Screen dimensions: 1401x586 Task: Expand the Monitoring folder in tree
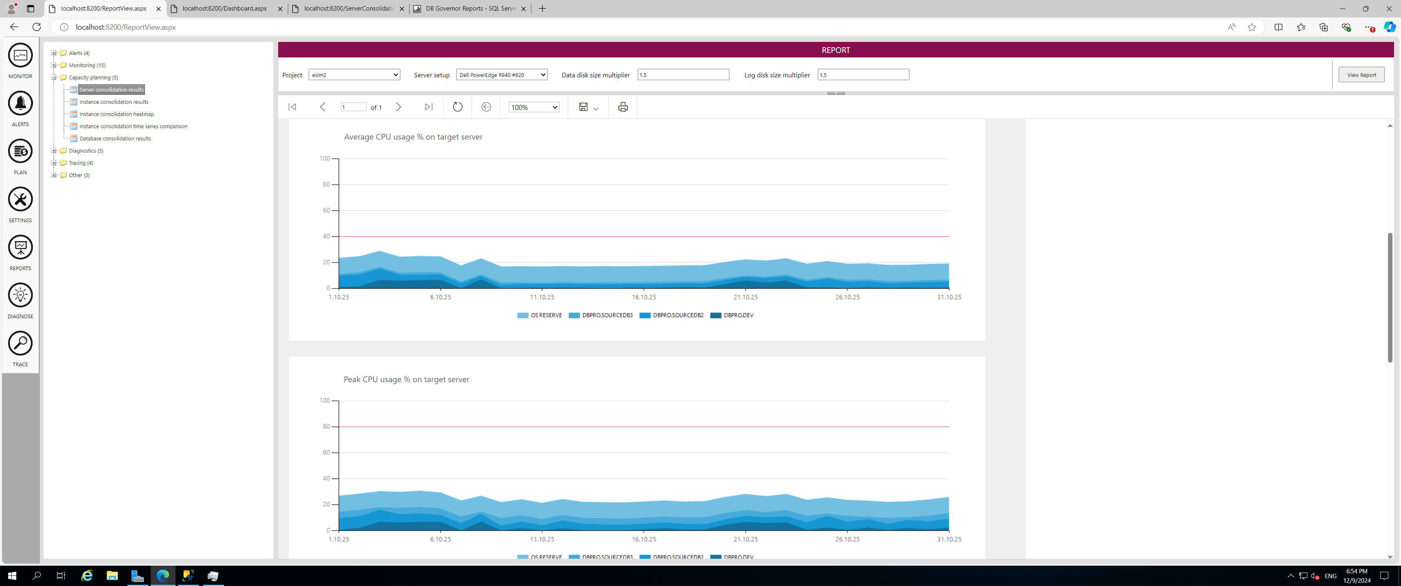tap(54, 65)
